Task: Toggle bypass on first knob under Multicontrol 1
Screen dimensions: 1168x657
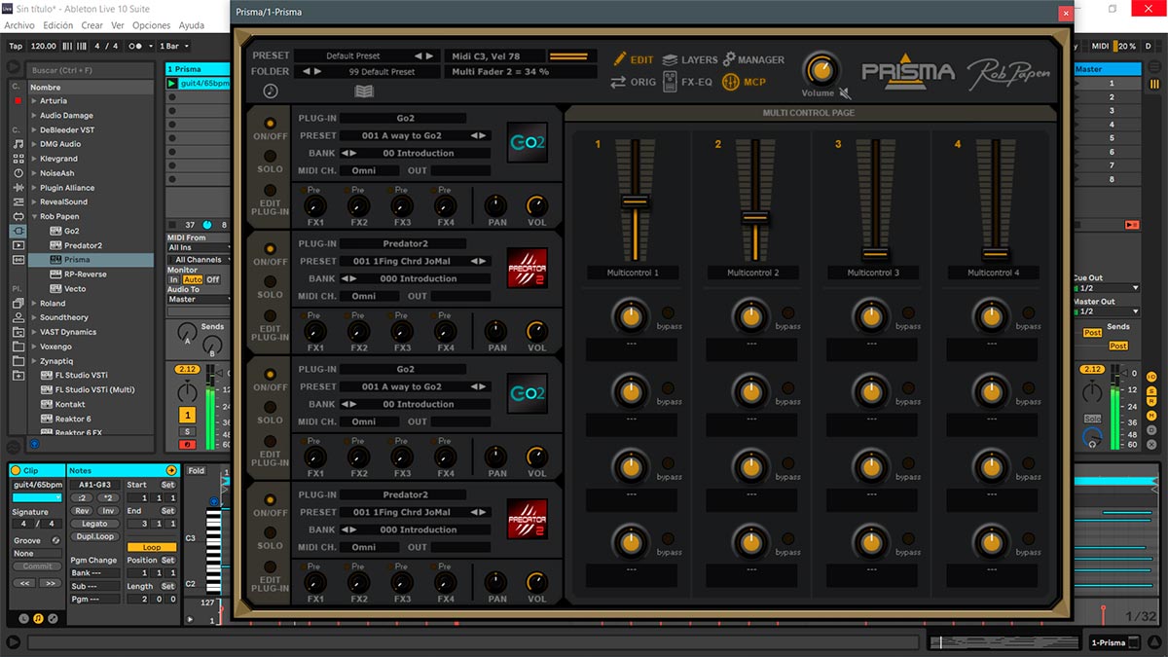Action: 668,312
